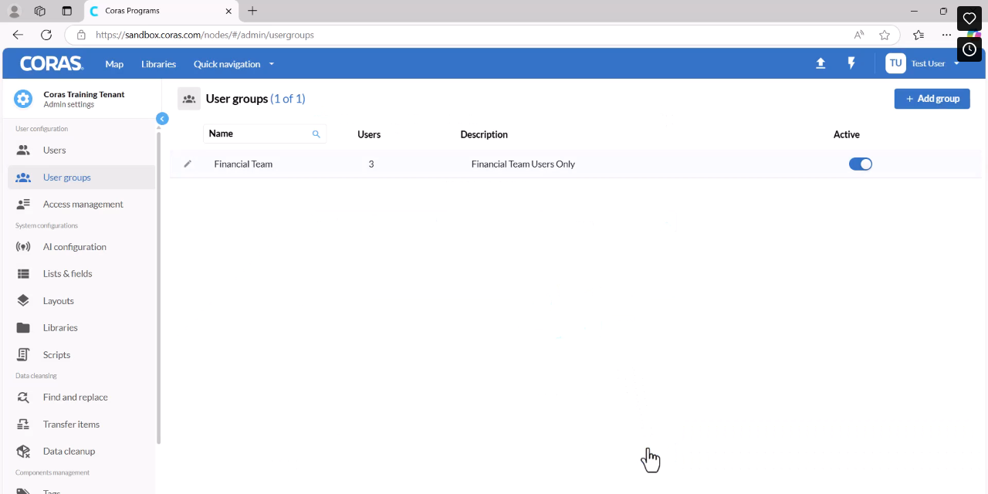Click the browser back arrow
988x494 pixels.
(x=18, y=35)
